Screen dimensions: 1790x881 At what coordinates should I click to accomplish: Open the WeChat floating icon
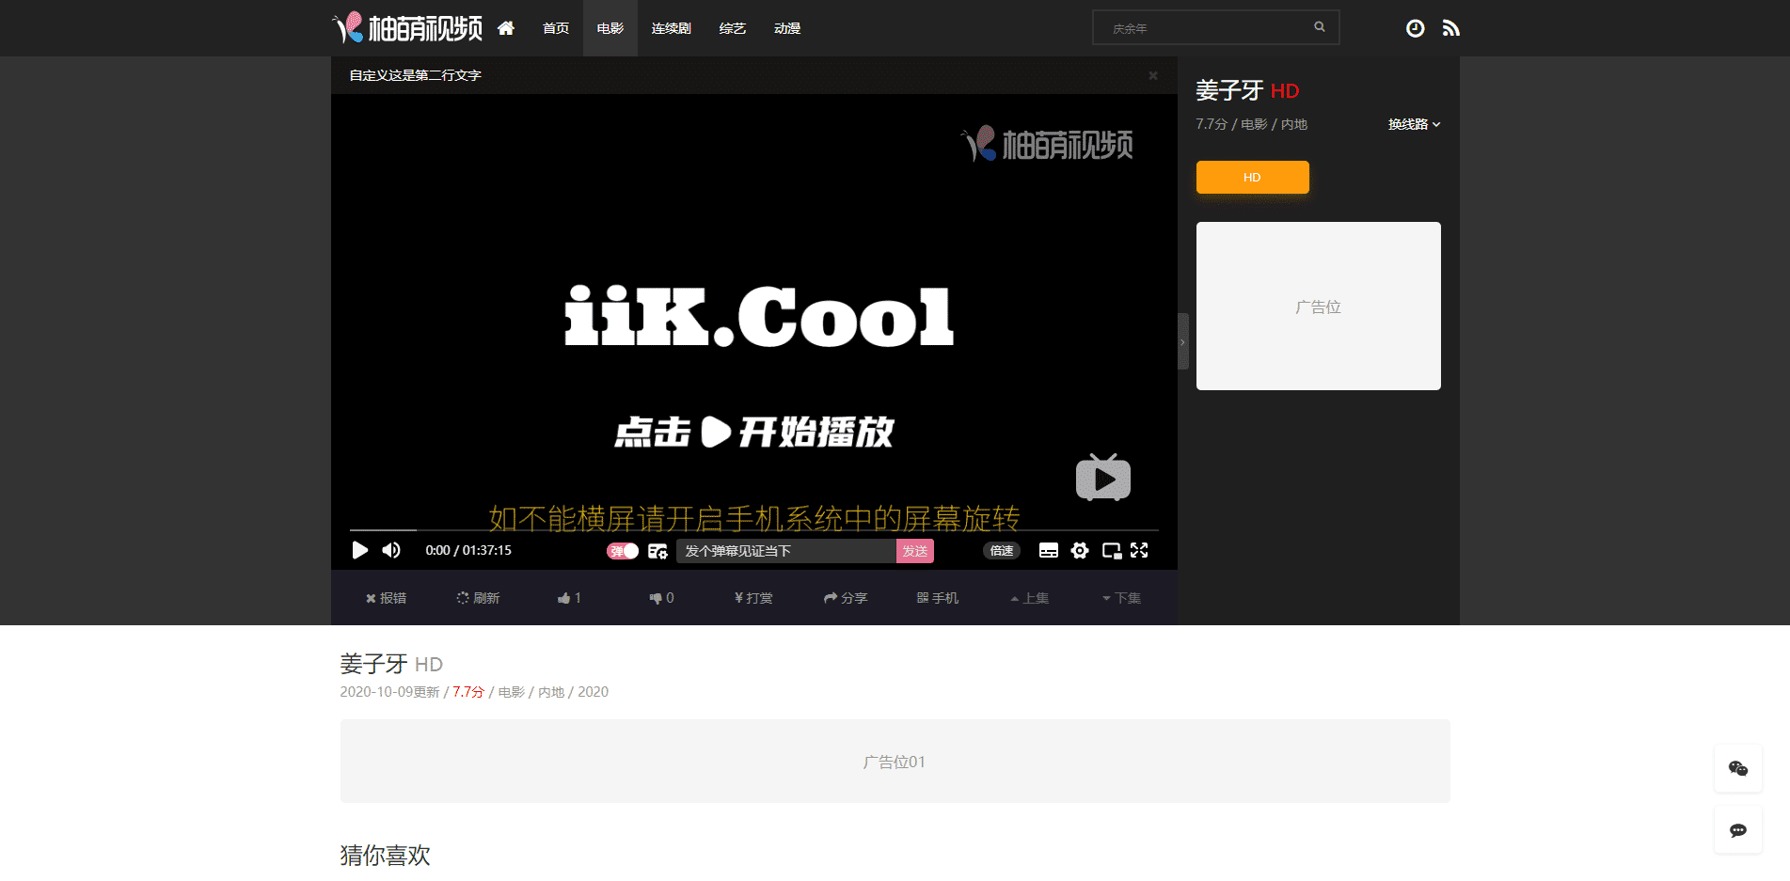1738,768
